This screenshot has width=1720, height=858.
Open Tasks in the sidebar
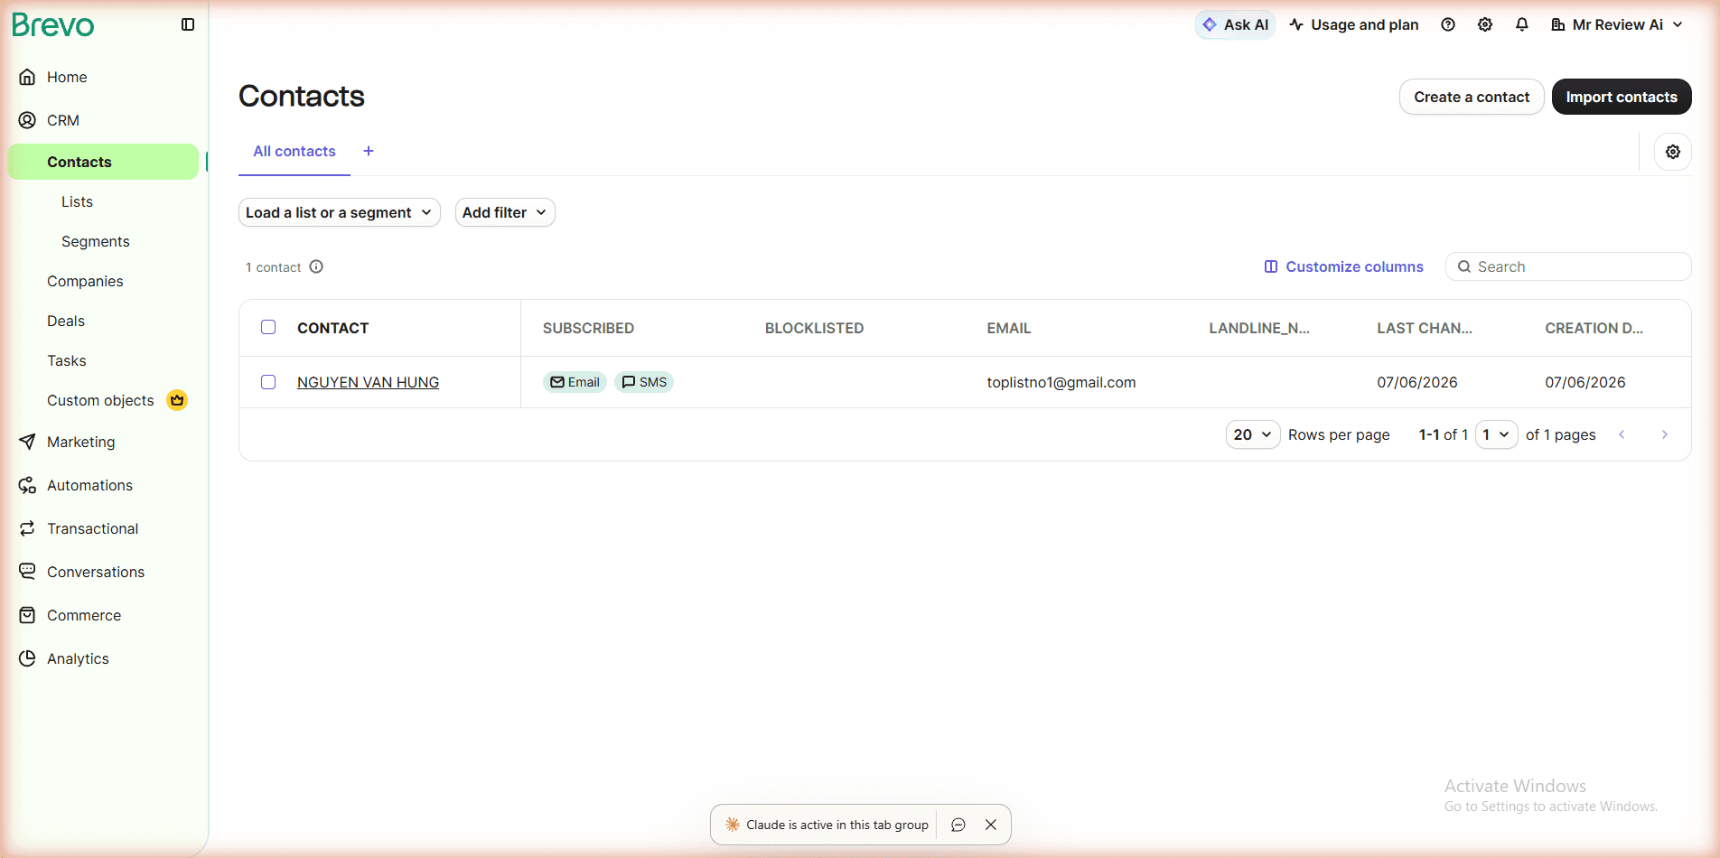[x=67, y=360]
